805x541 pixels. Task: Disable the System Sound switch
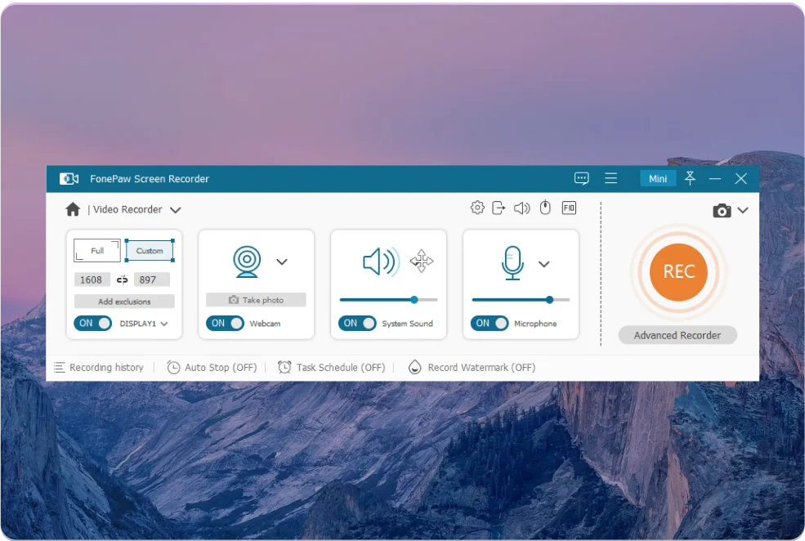click(x=357, y=324)
